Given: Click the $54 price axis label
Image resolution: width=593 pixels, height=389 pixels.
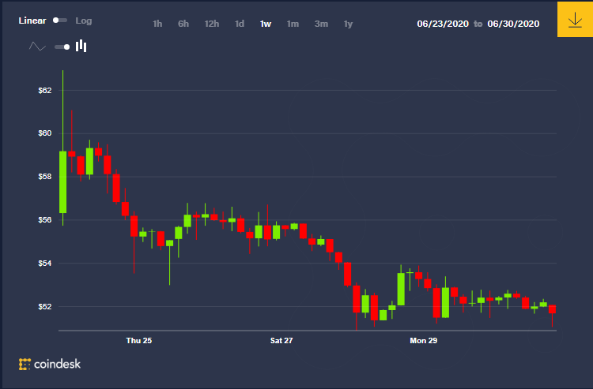Looking at the screenshot, I should 44,264.
